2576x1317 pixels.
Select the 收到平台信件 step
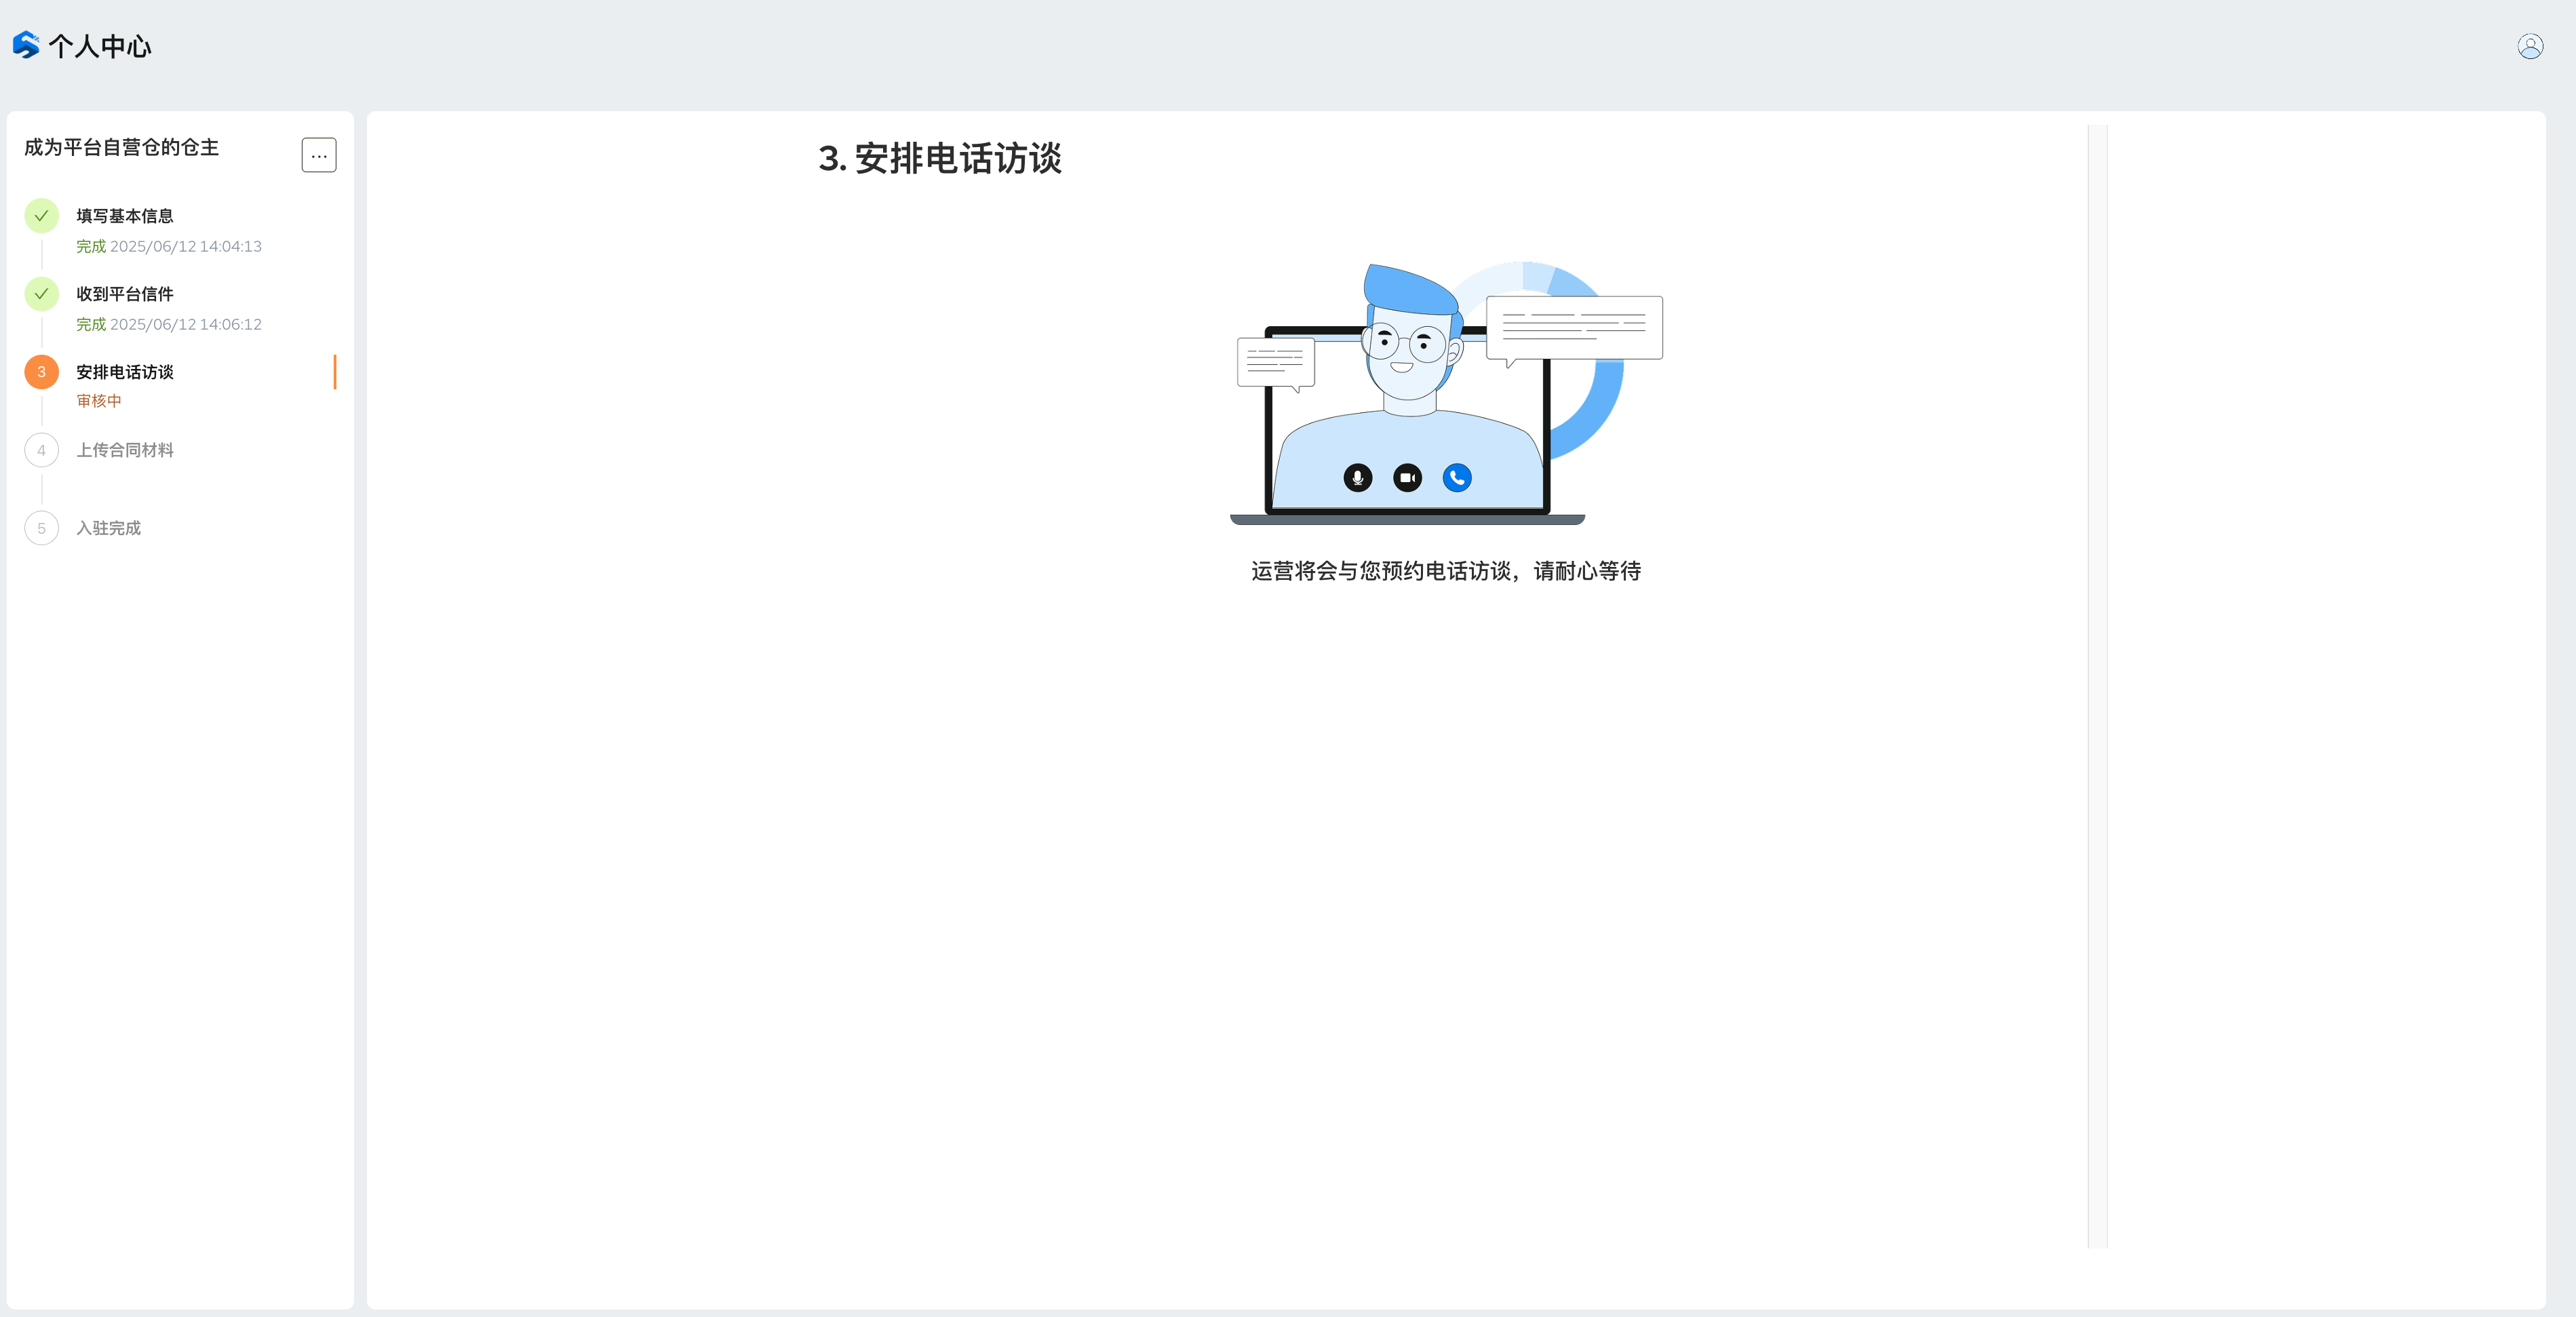coord(125,294)
